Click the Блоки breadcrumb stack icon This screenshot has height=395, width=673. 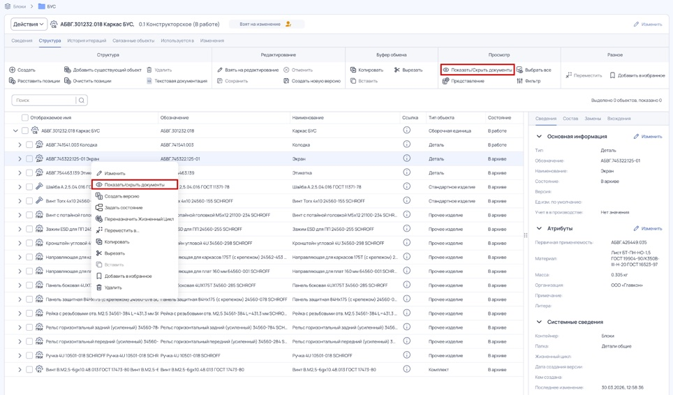click(7, 6)
